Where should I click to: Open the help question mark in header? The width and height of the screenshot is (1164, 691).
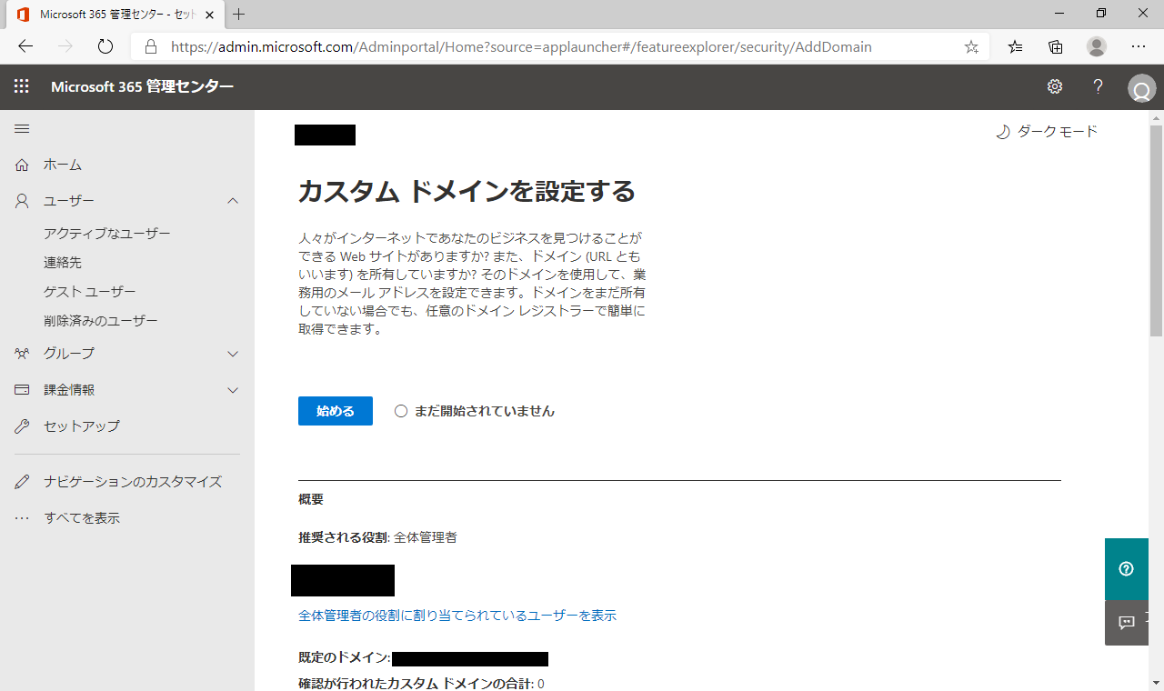pyautogui.click(x=1099, y=86)
